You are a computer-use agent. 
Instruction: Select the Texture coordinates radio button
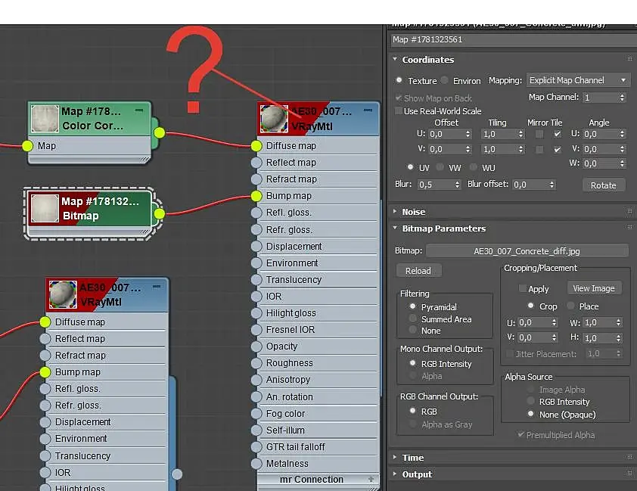point(399,80)
